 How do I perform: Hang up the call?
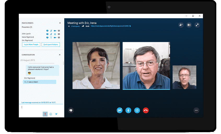point(146,110)
